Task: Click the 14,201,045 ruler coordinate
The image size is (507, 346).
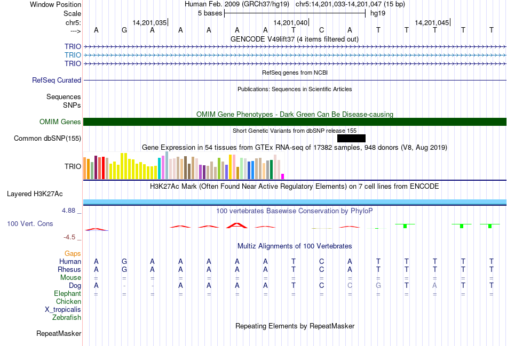Action: [432, 22]
